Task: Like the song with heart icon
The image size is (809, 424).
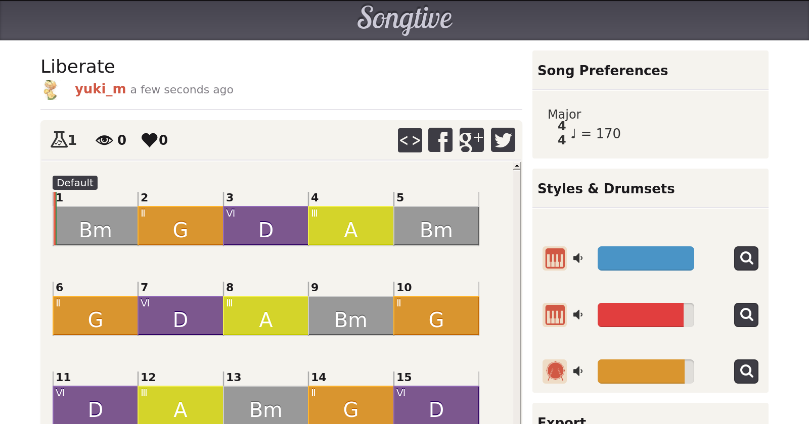Action: [150, 140]
